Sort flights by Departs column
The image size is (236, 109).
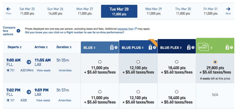pos(15,47)
